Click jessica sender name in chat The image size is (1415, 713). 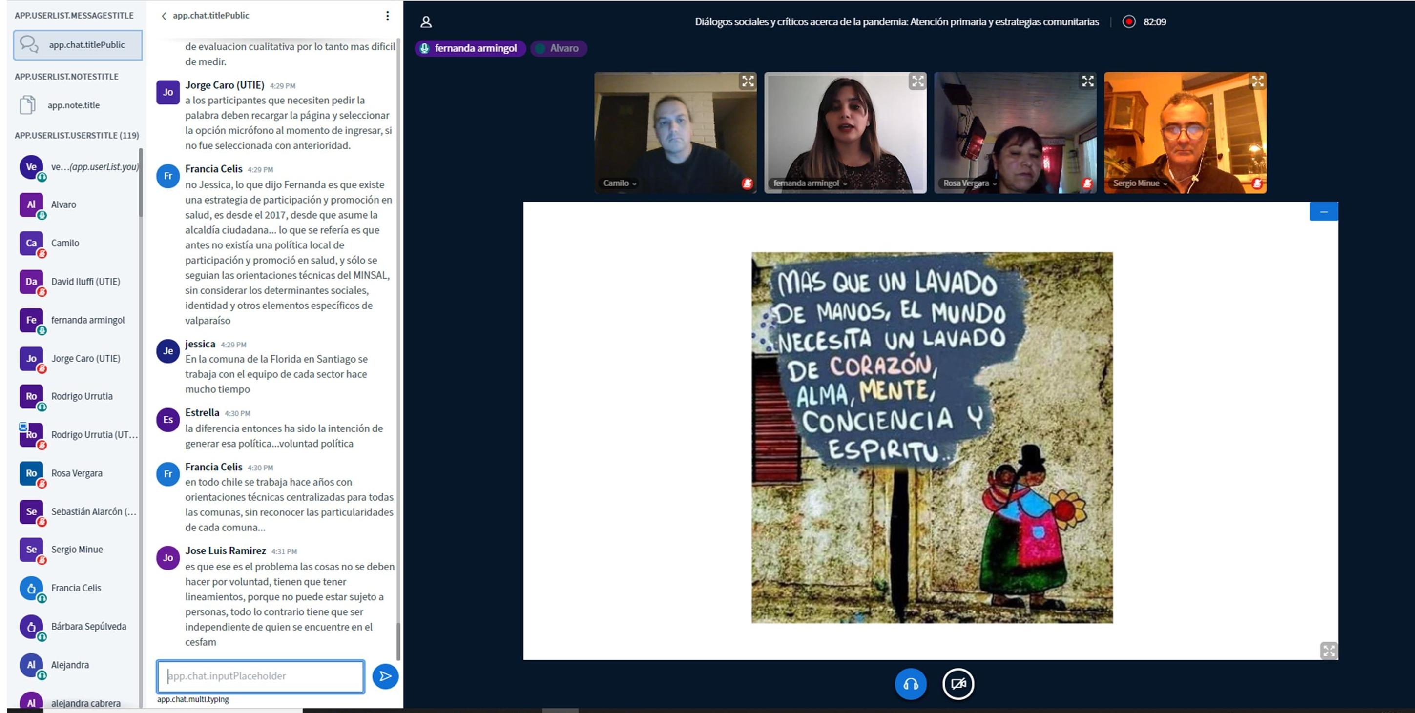click(200, 344)
